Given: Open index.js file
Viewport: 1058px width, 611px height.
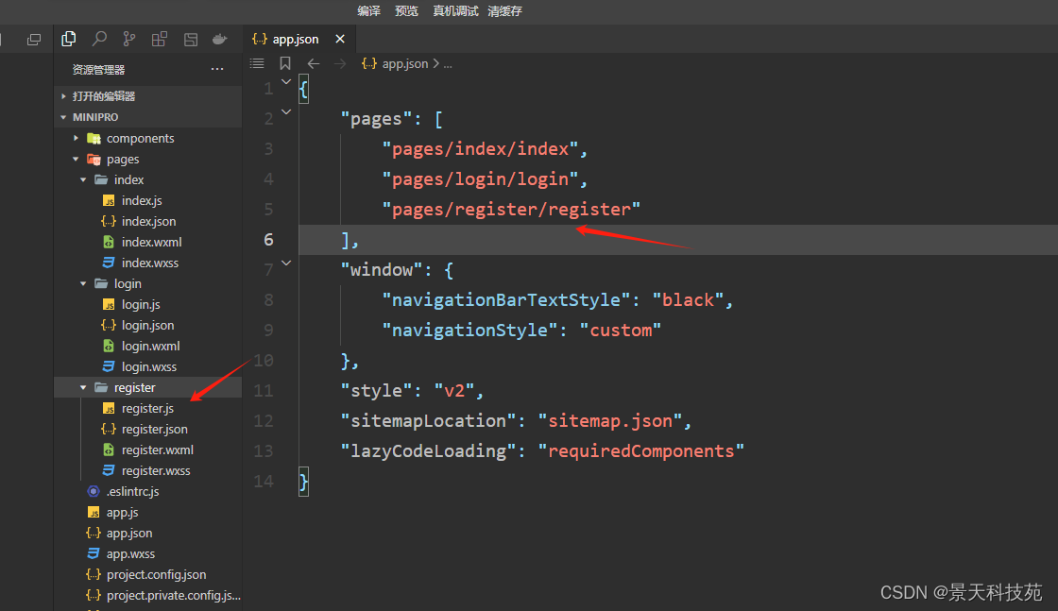Looking at the screenshot, I should [142, 201].
